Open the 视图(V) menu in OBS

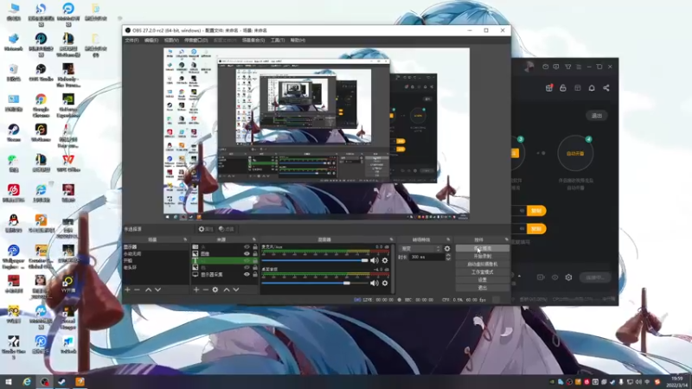[171, 40]
